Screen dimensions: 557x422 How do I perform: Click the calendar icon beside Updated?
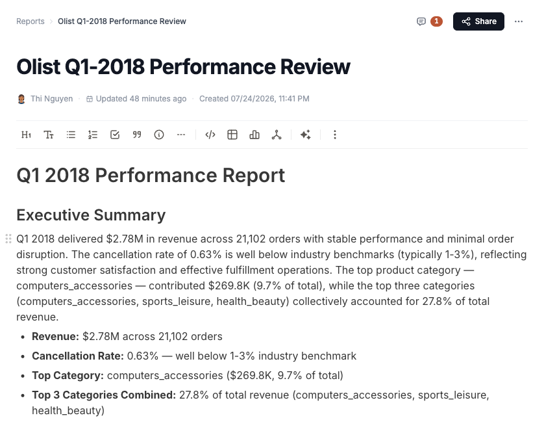coord(90,99)
